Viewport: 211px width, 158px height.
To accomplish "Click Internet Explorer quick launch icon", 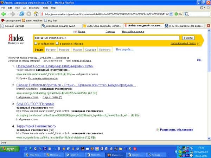I will 26,149.
